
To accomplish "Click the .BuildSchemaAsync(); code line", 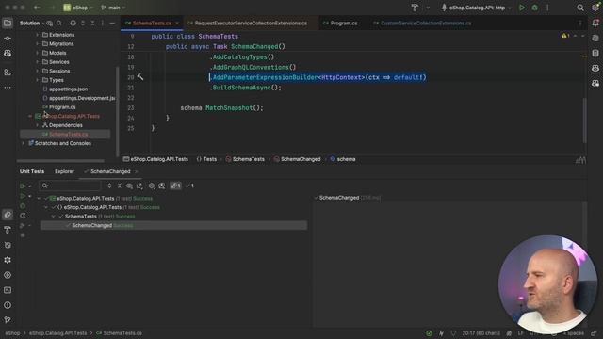I will coord(245,88).
